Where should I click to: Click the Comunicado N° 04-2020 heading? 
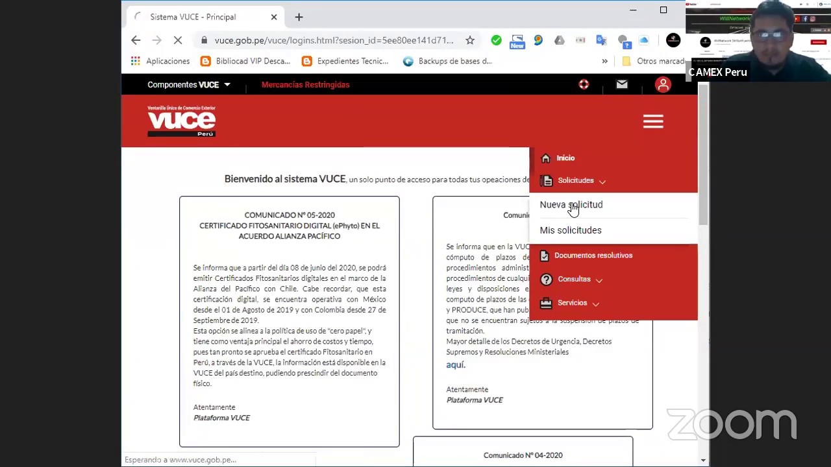(x=523, y=455)
